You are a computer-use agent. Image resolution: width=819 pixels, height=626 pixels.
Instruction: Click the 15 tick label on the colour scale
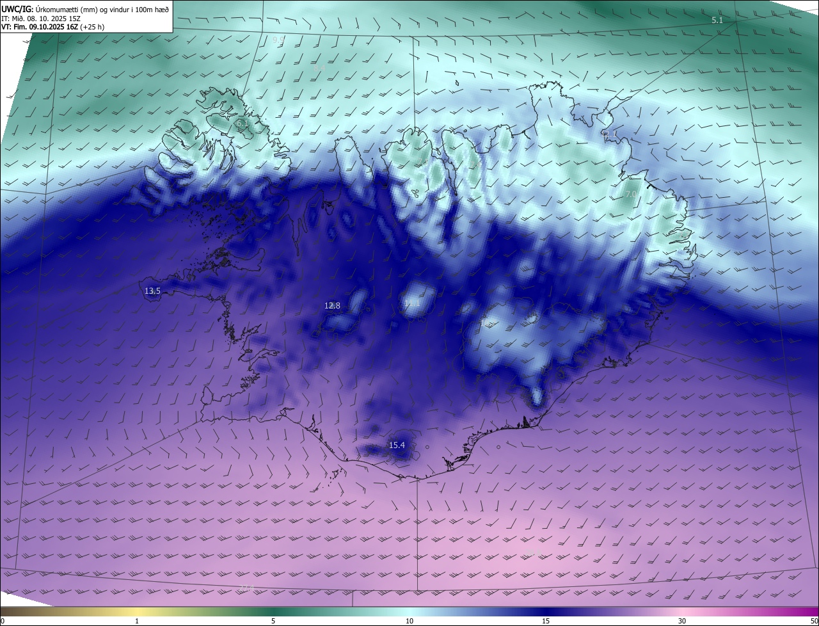(546, 621)
